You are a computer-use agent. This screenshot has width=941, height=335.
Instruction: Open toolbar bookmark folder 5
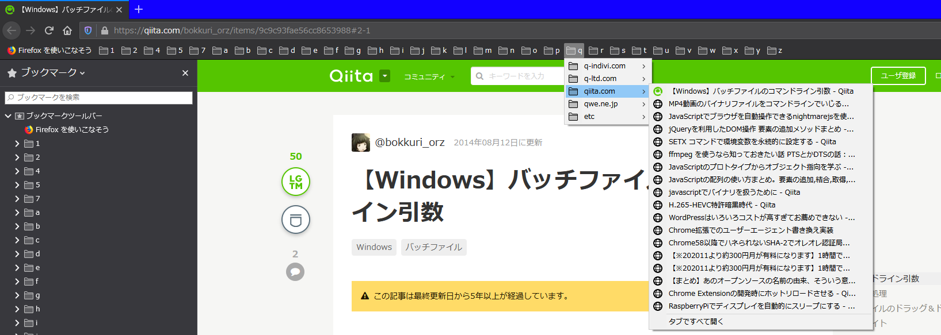[x=175, y=51]
